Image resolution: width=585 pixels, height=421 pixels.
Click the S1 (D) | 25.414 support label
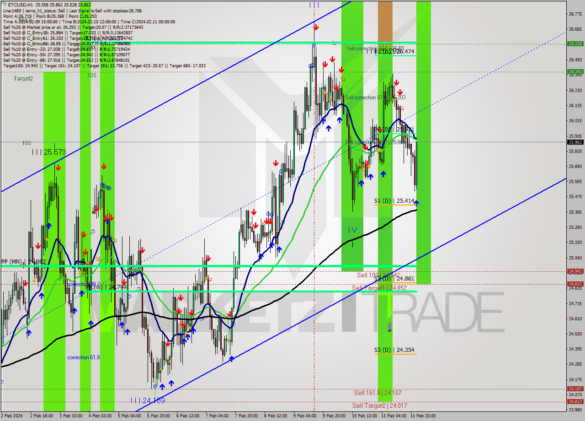point(394,201)
